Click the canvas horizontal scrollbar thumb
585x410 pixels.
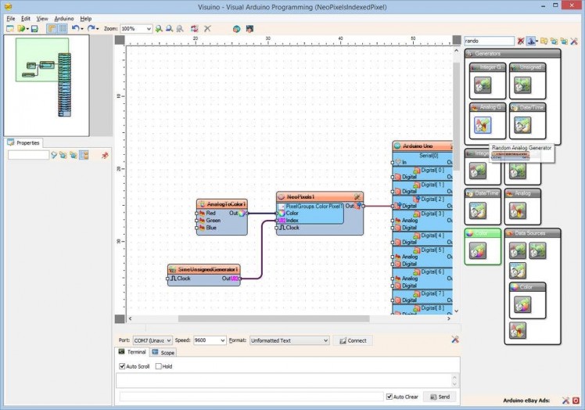274,318
